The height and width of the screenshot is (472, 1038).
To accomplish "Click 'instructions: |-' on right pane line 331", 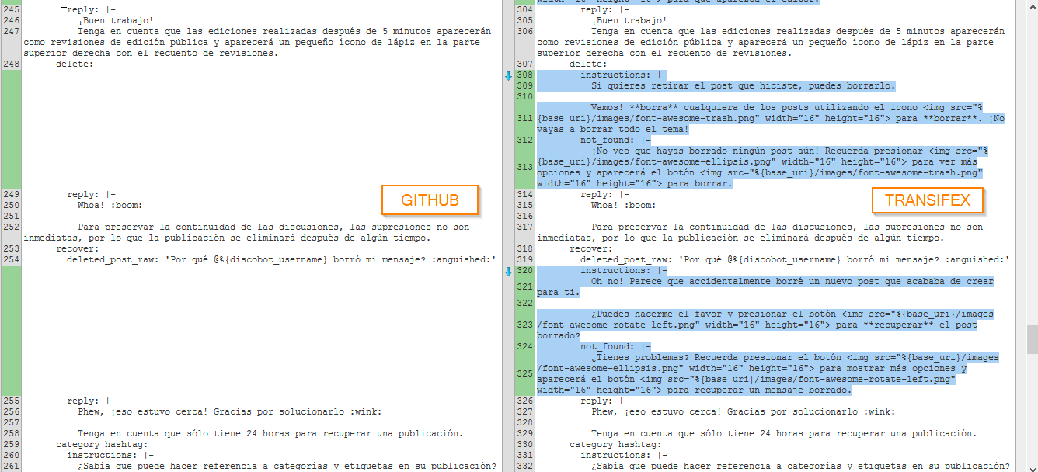I will click(624, 456).
